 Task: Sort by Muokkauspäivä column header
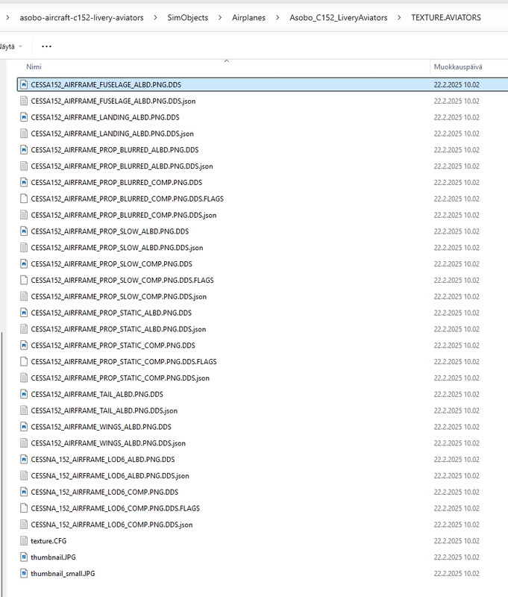click(458, 66)
